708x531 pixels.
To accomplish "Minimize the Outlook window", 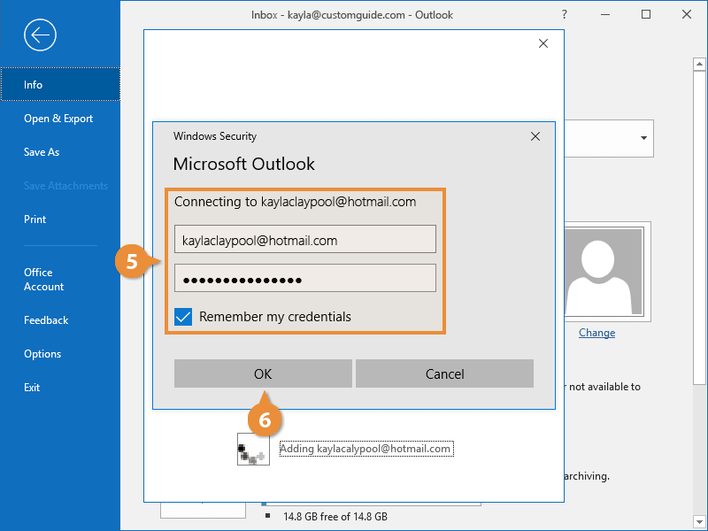I will tap(605, 14).
